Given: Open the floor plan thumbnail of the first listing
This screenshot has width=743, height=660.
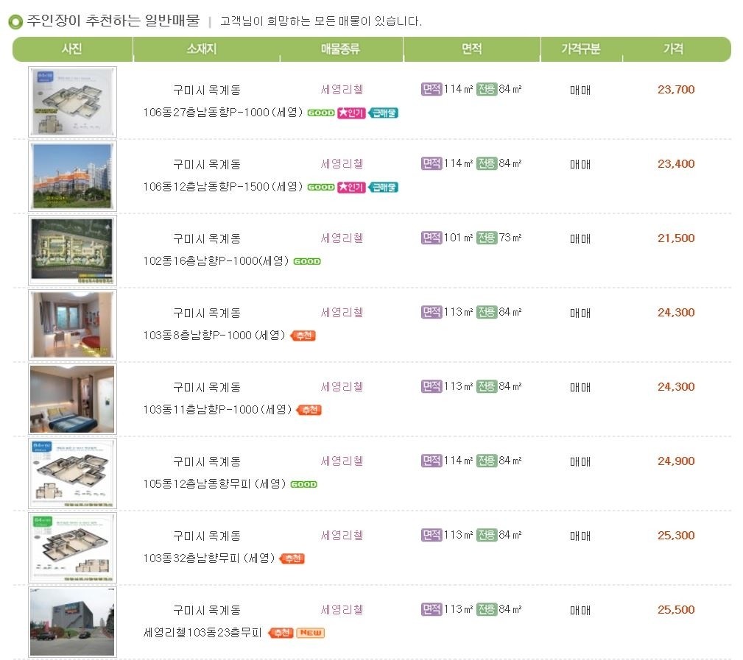Looking at the screenshot, I should click(72, 102).
